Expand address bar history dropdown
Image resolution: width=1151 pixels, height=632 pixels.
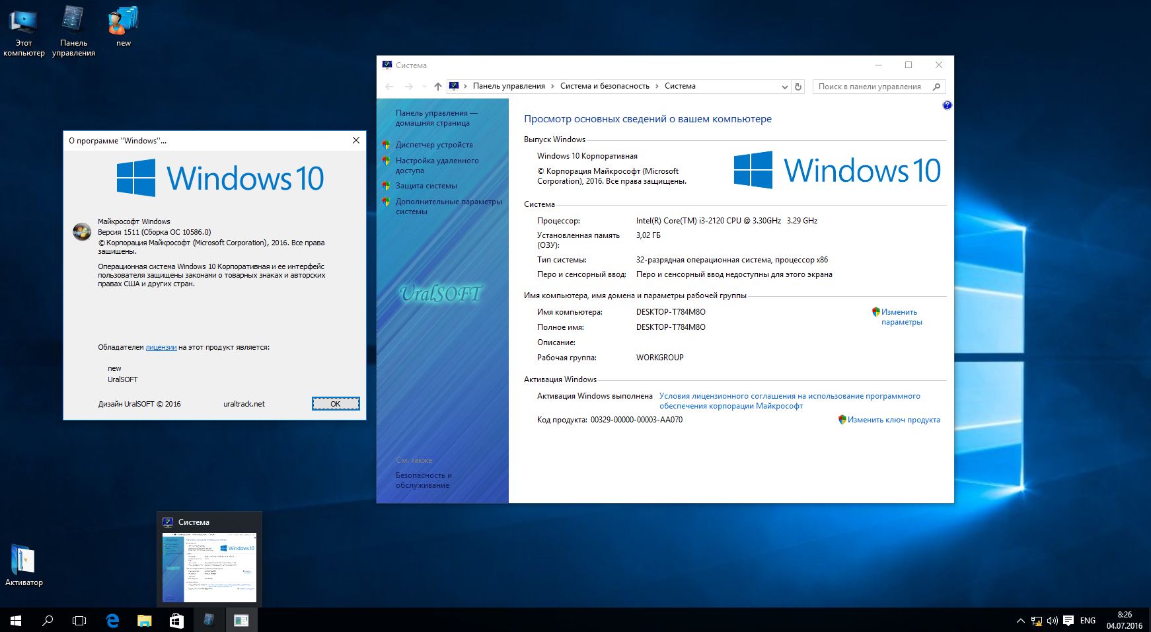(784, 87)
